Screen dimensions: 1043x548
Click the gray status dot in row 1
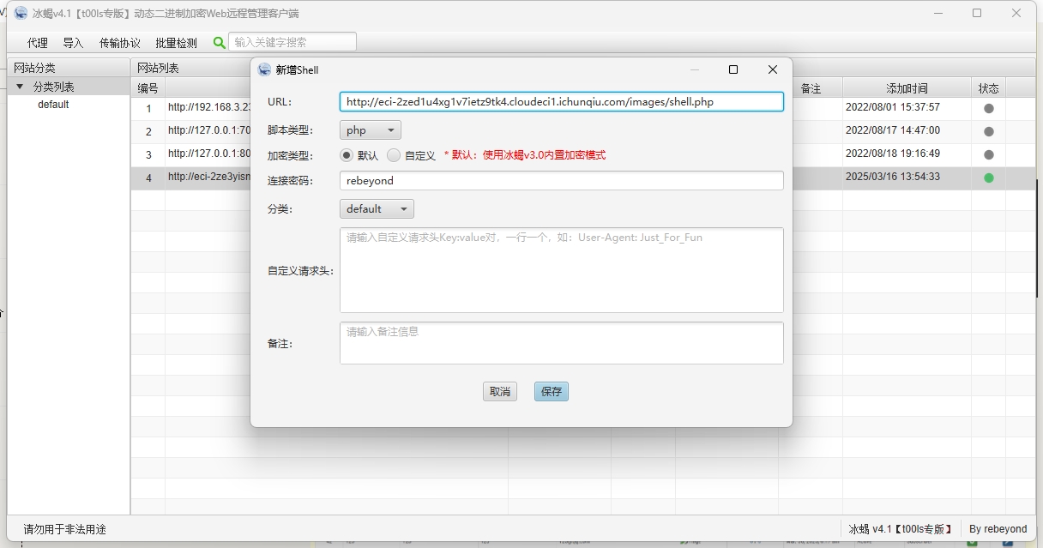click(989, 108)
